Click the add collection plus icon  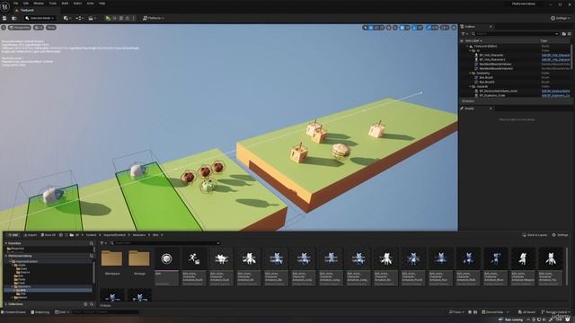coord(85,304)
